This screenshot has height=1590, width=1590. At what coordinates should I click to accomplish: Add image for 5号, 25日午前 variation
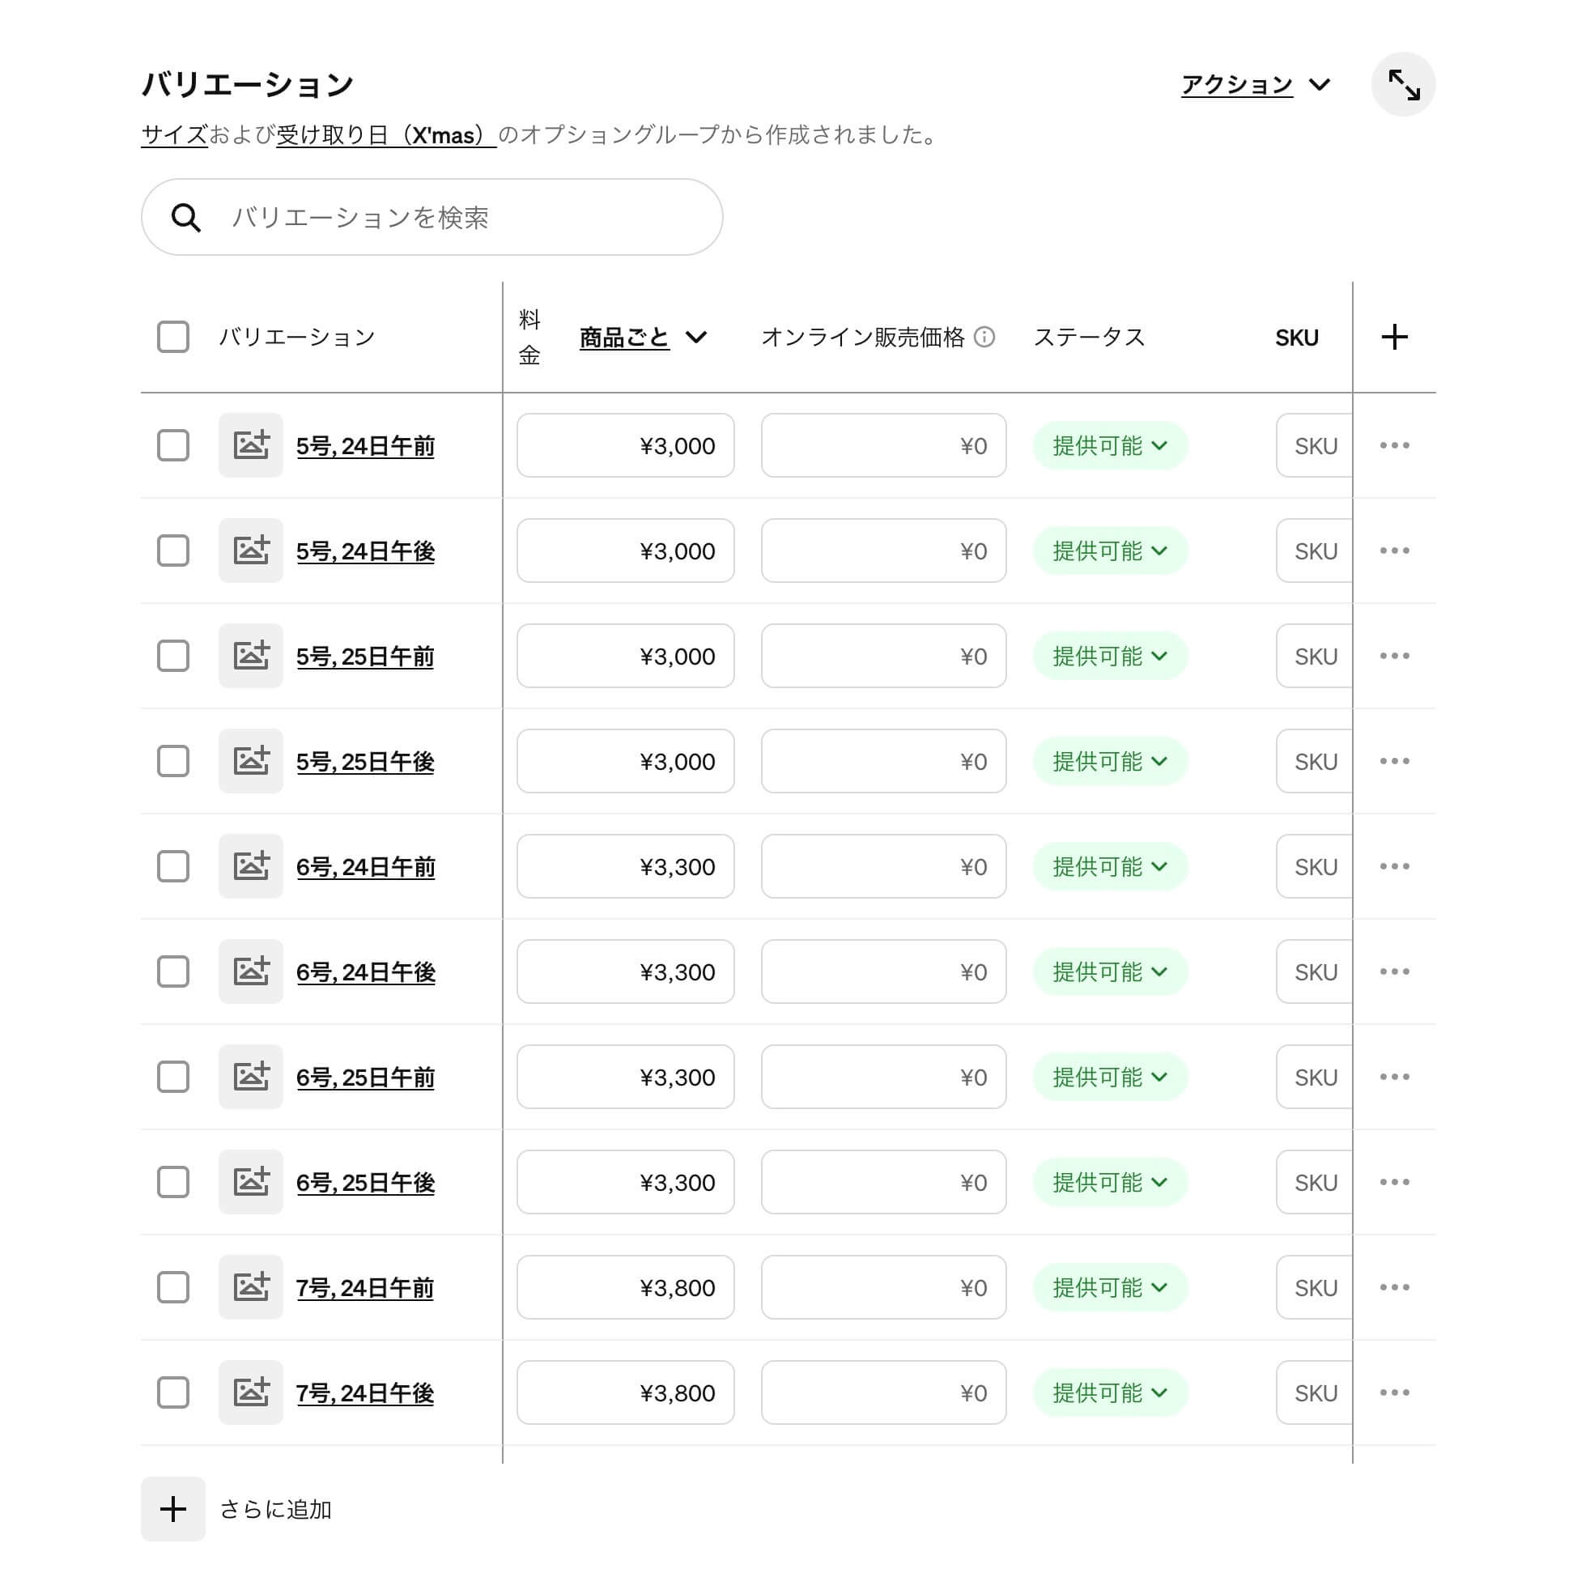coord(251,656)
